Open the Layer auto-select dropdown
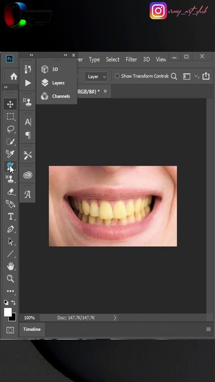Image resolution: width=215 pixels, height=382 pixels. [96, 76]
